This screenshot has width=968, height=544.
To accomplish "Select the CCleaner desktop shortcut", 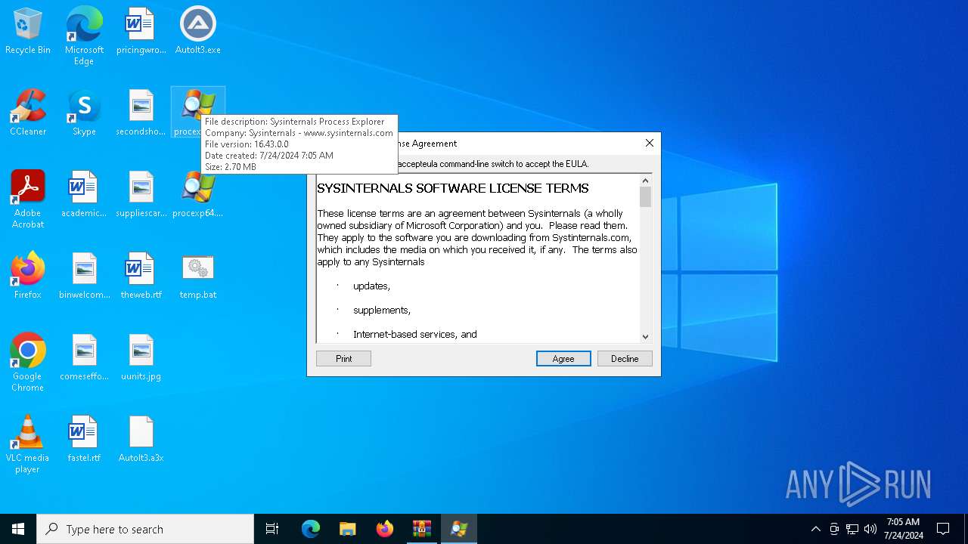I will tap(28, 113).
